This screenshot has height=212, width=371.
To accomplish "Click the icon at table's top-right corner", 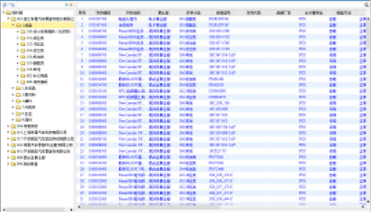I will [x=366, y=5].
